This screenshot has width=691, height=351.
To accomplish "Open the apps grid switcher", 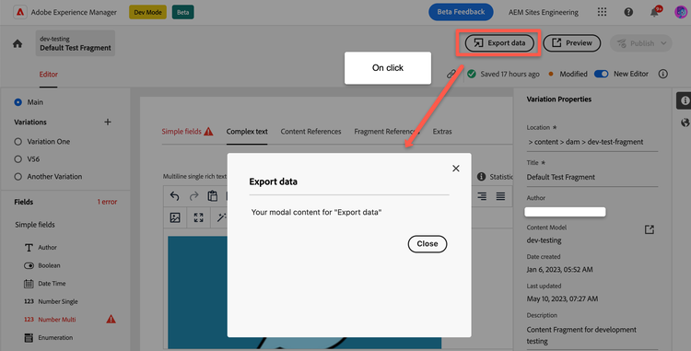I will coord(602,12).
